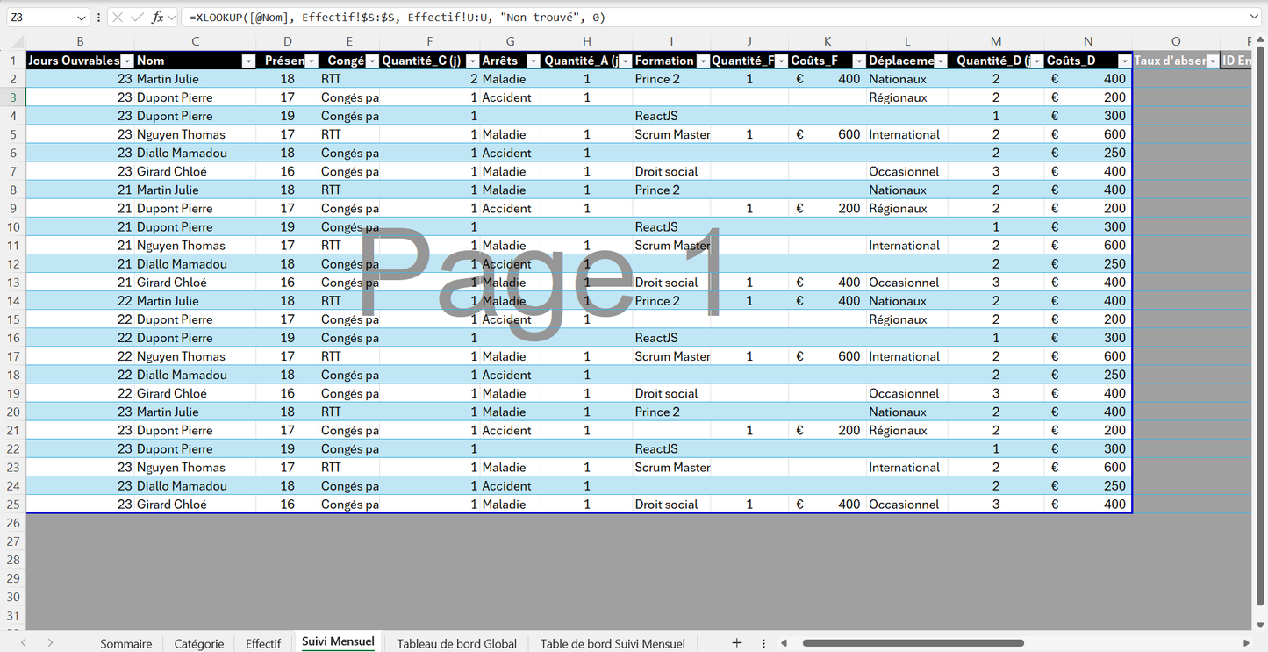Screen dimensions: 1268x652
Task: Open the filter dropdown on the Nom column
Action: [247, 60]
